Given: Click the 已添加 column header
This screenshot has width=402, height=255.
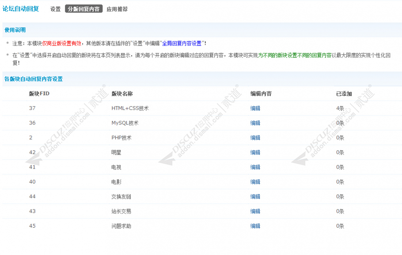Looking at the screenshot, I should tap(344, 94).
